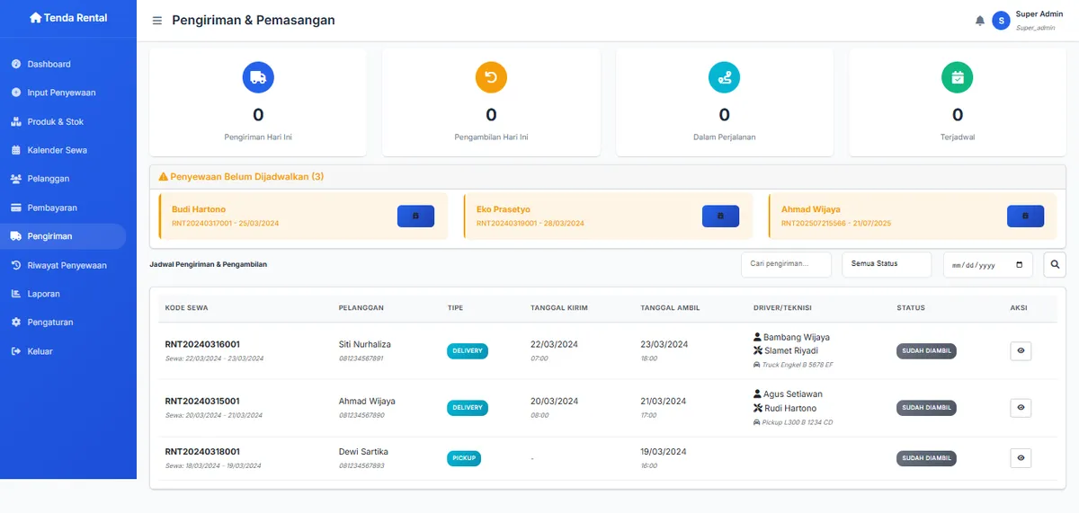This screenshot has width=1079, height=513.
Task: View details of RNT20240318001 with eye icon
Action: click(1021, 458)
